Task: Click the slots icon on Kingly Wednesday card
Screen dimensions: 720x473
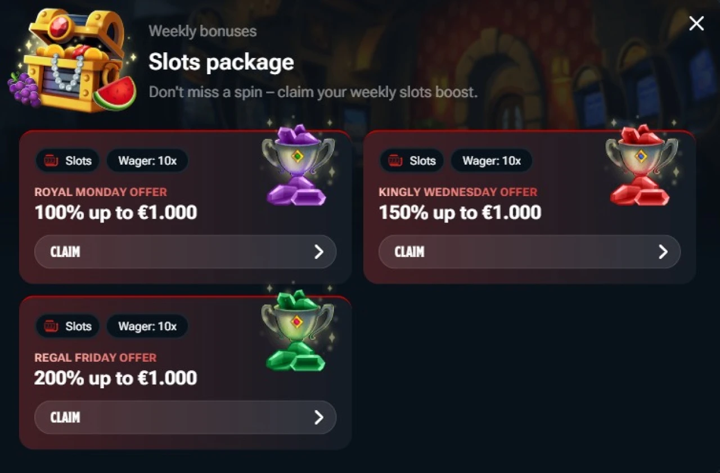Action: point(395,161)
